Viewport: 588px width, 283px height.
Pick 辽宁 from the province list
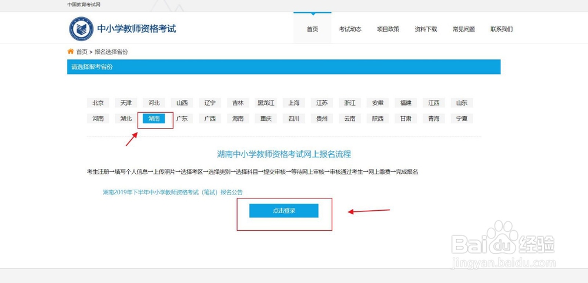click(x=210, y=103)
